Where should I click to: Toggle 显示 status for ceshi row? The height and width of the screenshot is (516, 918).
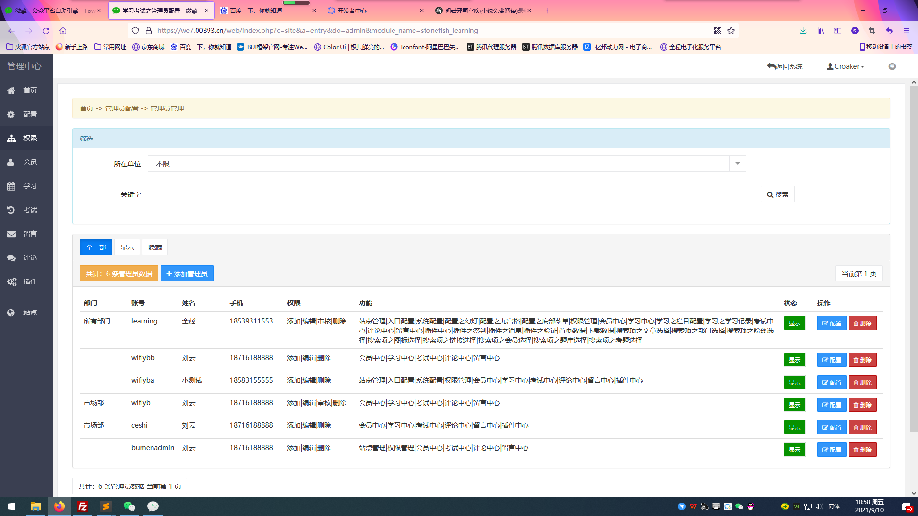coord(795,428)
